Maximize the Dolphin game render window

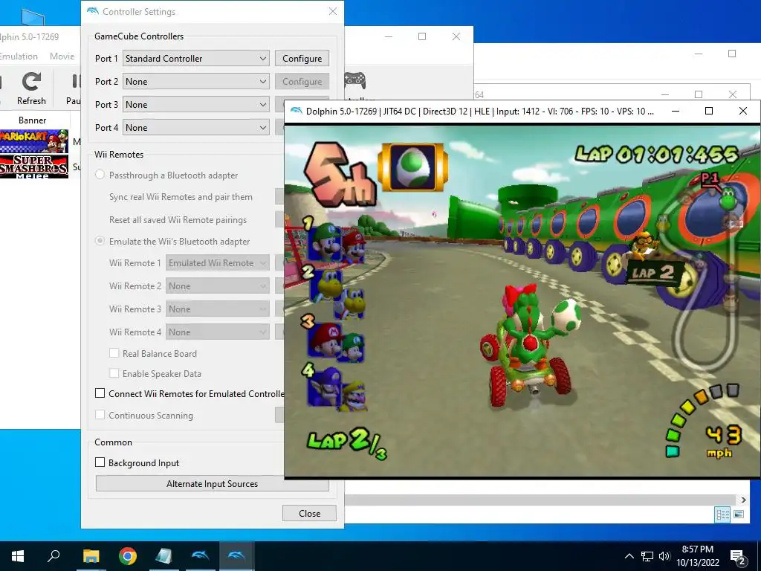(708, 111)
